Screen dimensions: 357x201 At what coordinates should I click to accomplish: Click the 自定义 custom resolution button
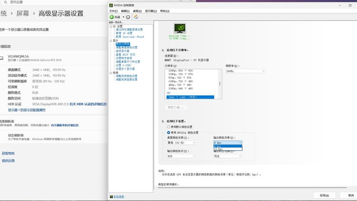coord(176,107)
